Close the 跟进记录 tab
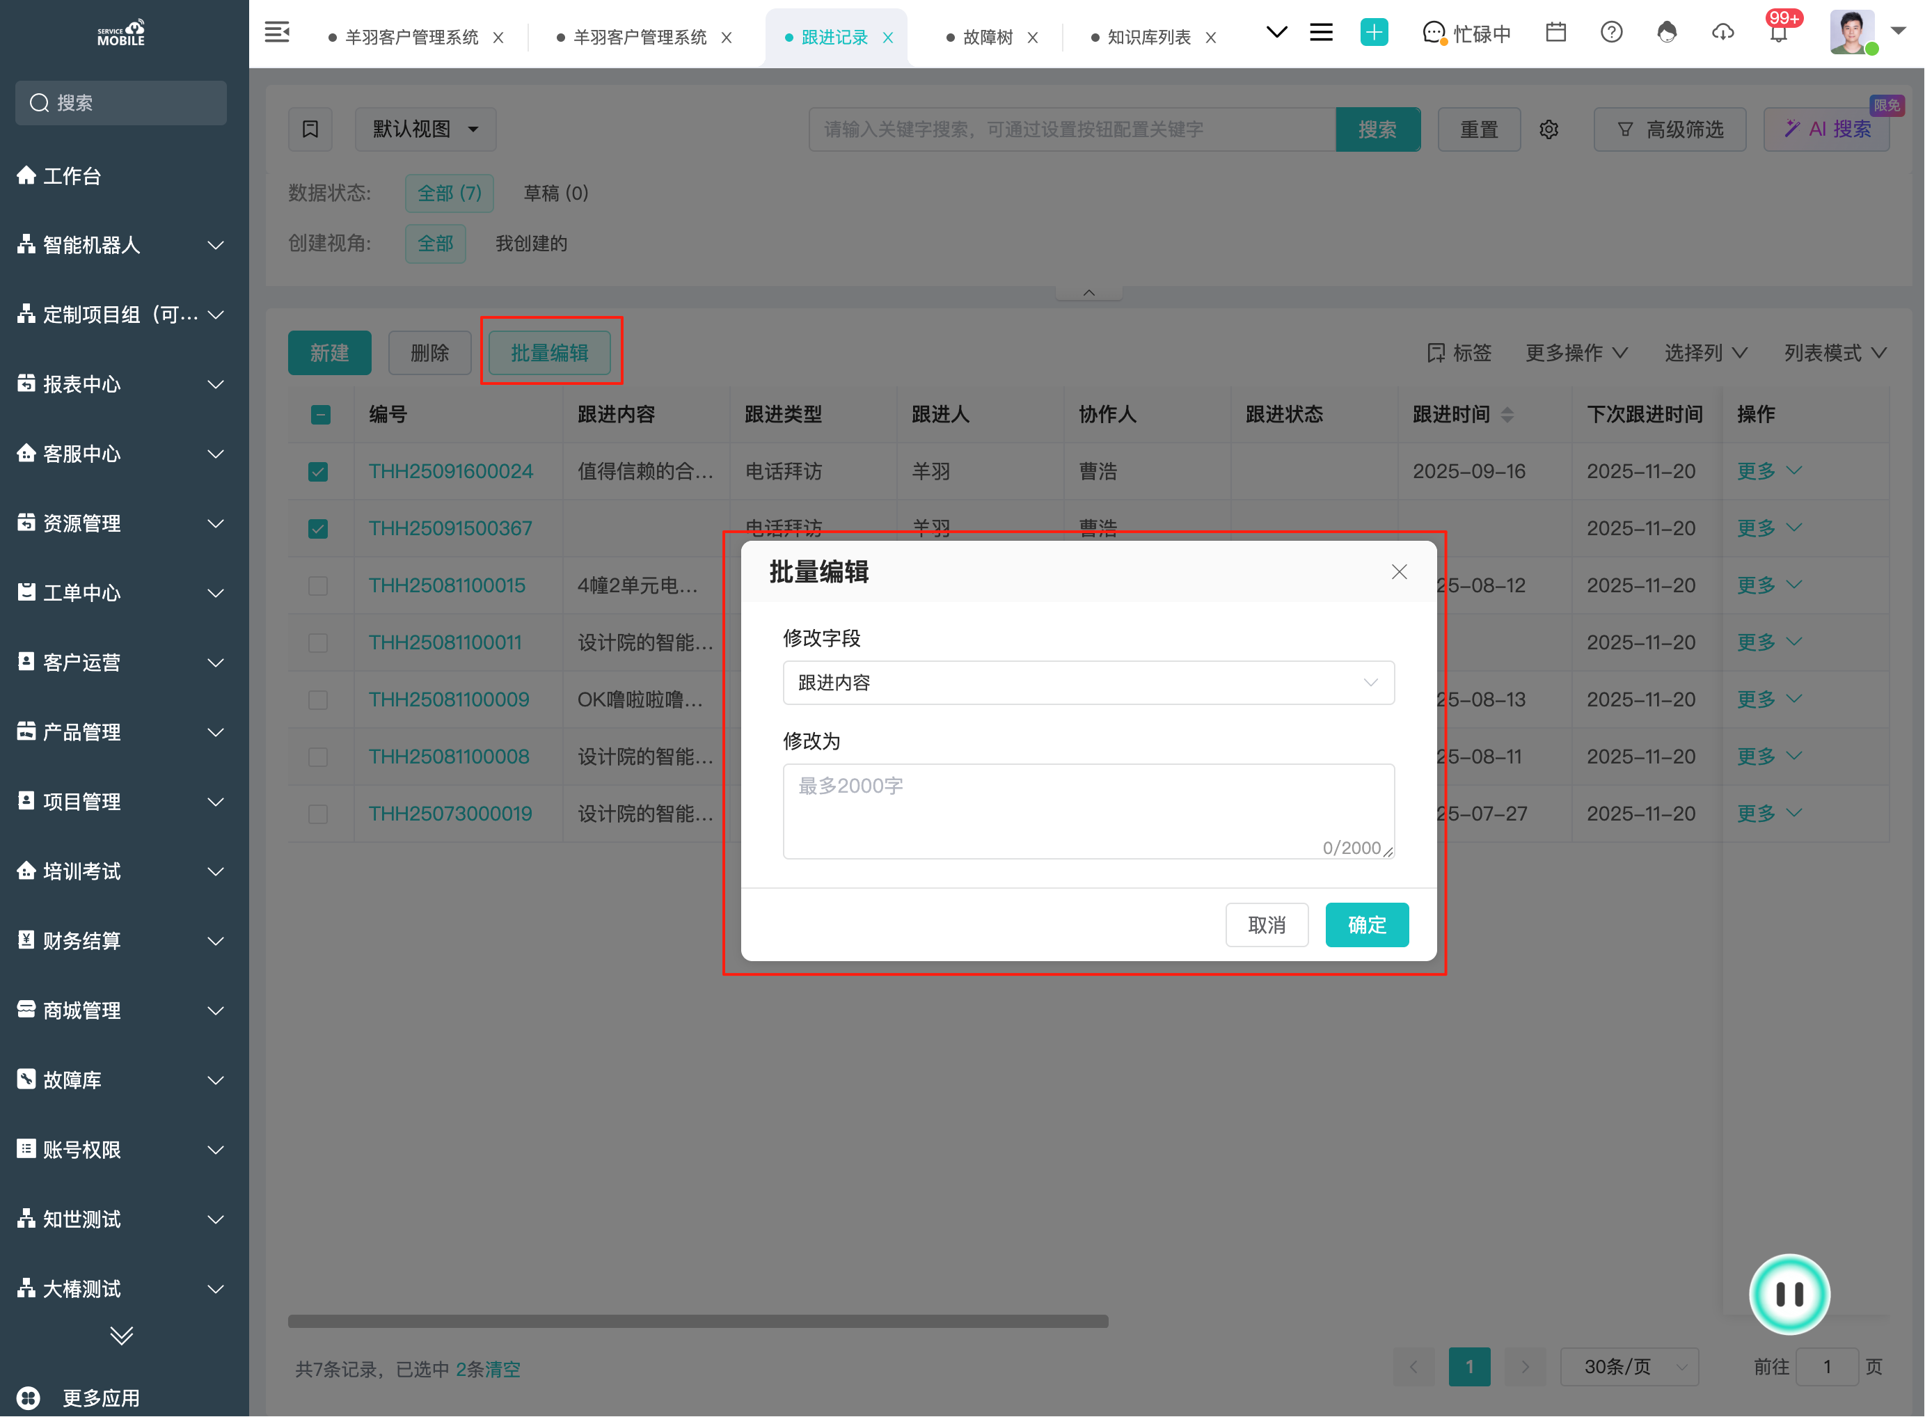This screenshot has height=1417, width=1925. pyautogui.click(x=888, y=38)
